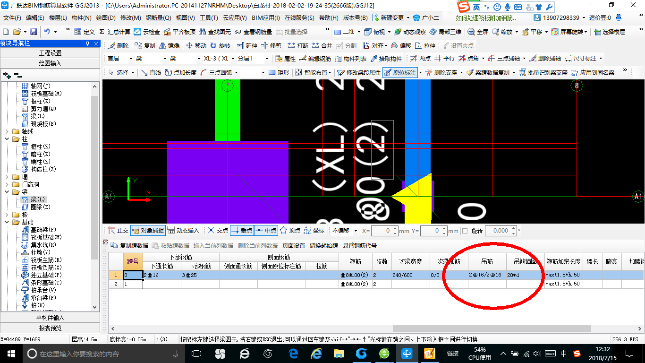Viewport: 645px width, 363px height.
Task: Check the 旋转 rotate checkbox
Action: [x=465, y=231]
